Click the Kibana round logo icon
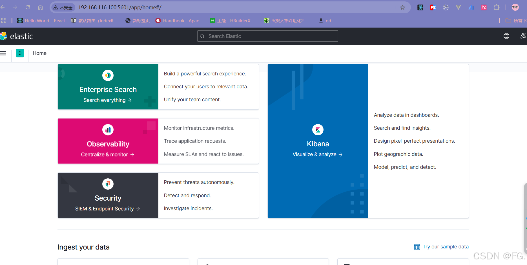Viewport: 527px width, 265px height. 318,130
